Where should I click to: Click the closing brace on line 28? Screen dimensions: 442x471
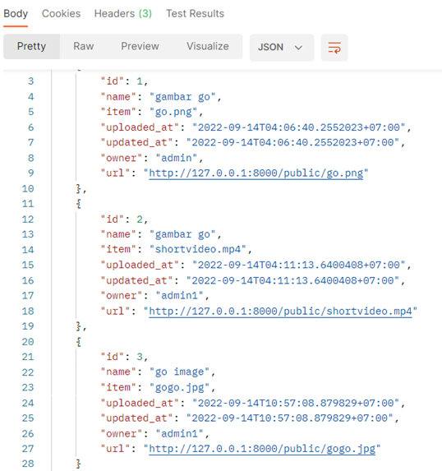click(78, 464)
